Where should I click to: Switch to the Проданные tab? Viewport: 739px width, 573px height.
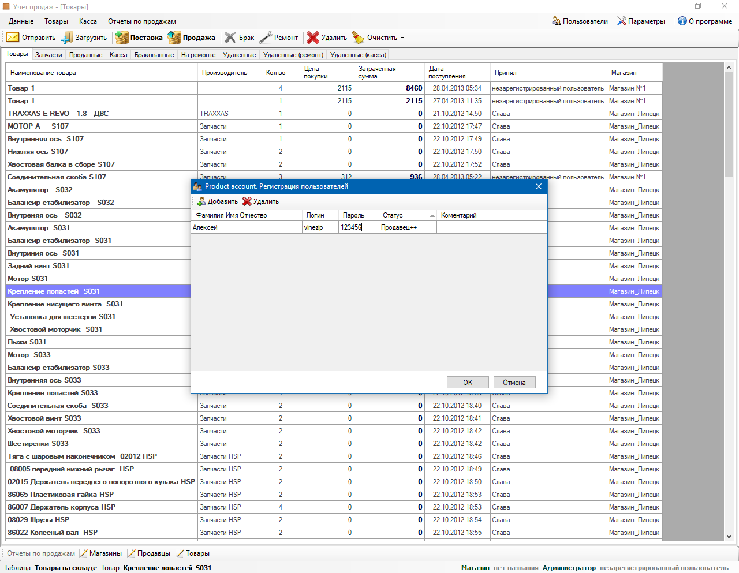point(85,55)
